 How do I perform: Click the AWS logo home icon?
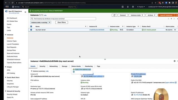(7, 7)
